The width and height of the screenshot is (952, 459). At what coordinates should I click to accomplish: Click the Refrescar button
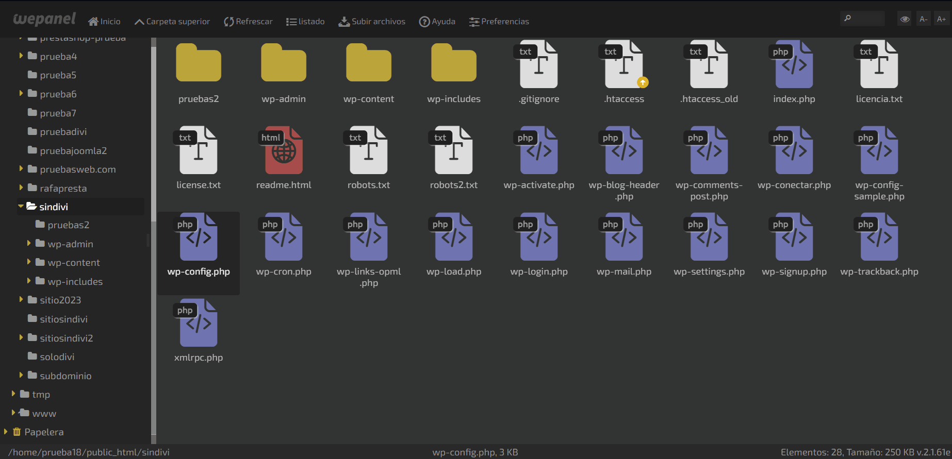[x=248, y=22]
